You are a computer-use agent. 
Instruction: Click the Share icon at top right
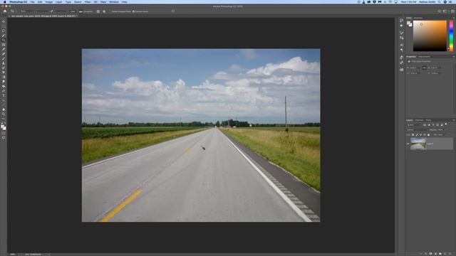452,11
